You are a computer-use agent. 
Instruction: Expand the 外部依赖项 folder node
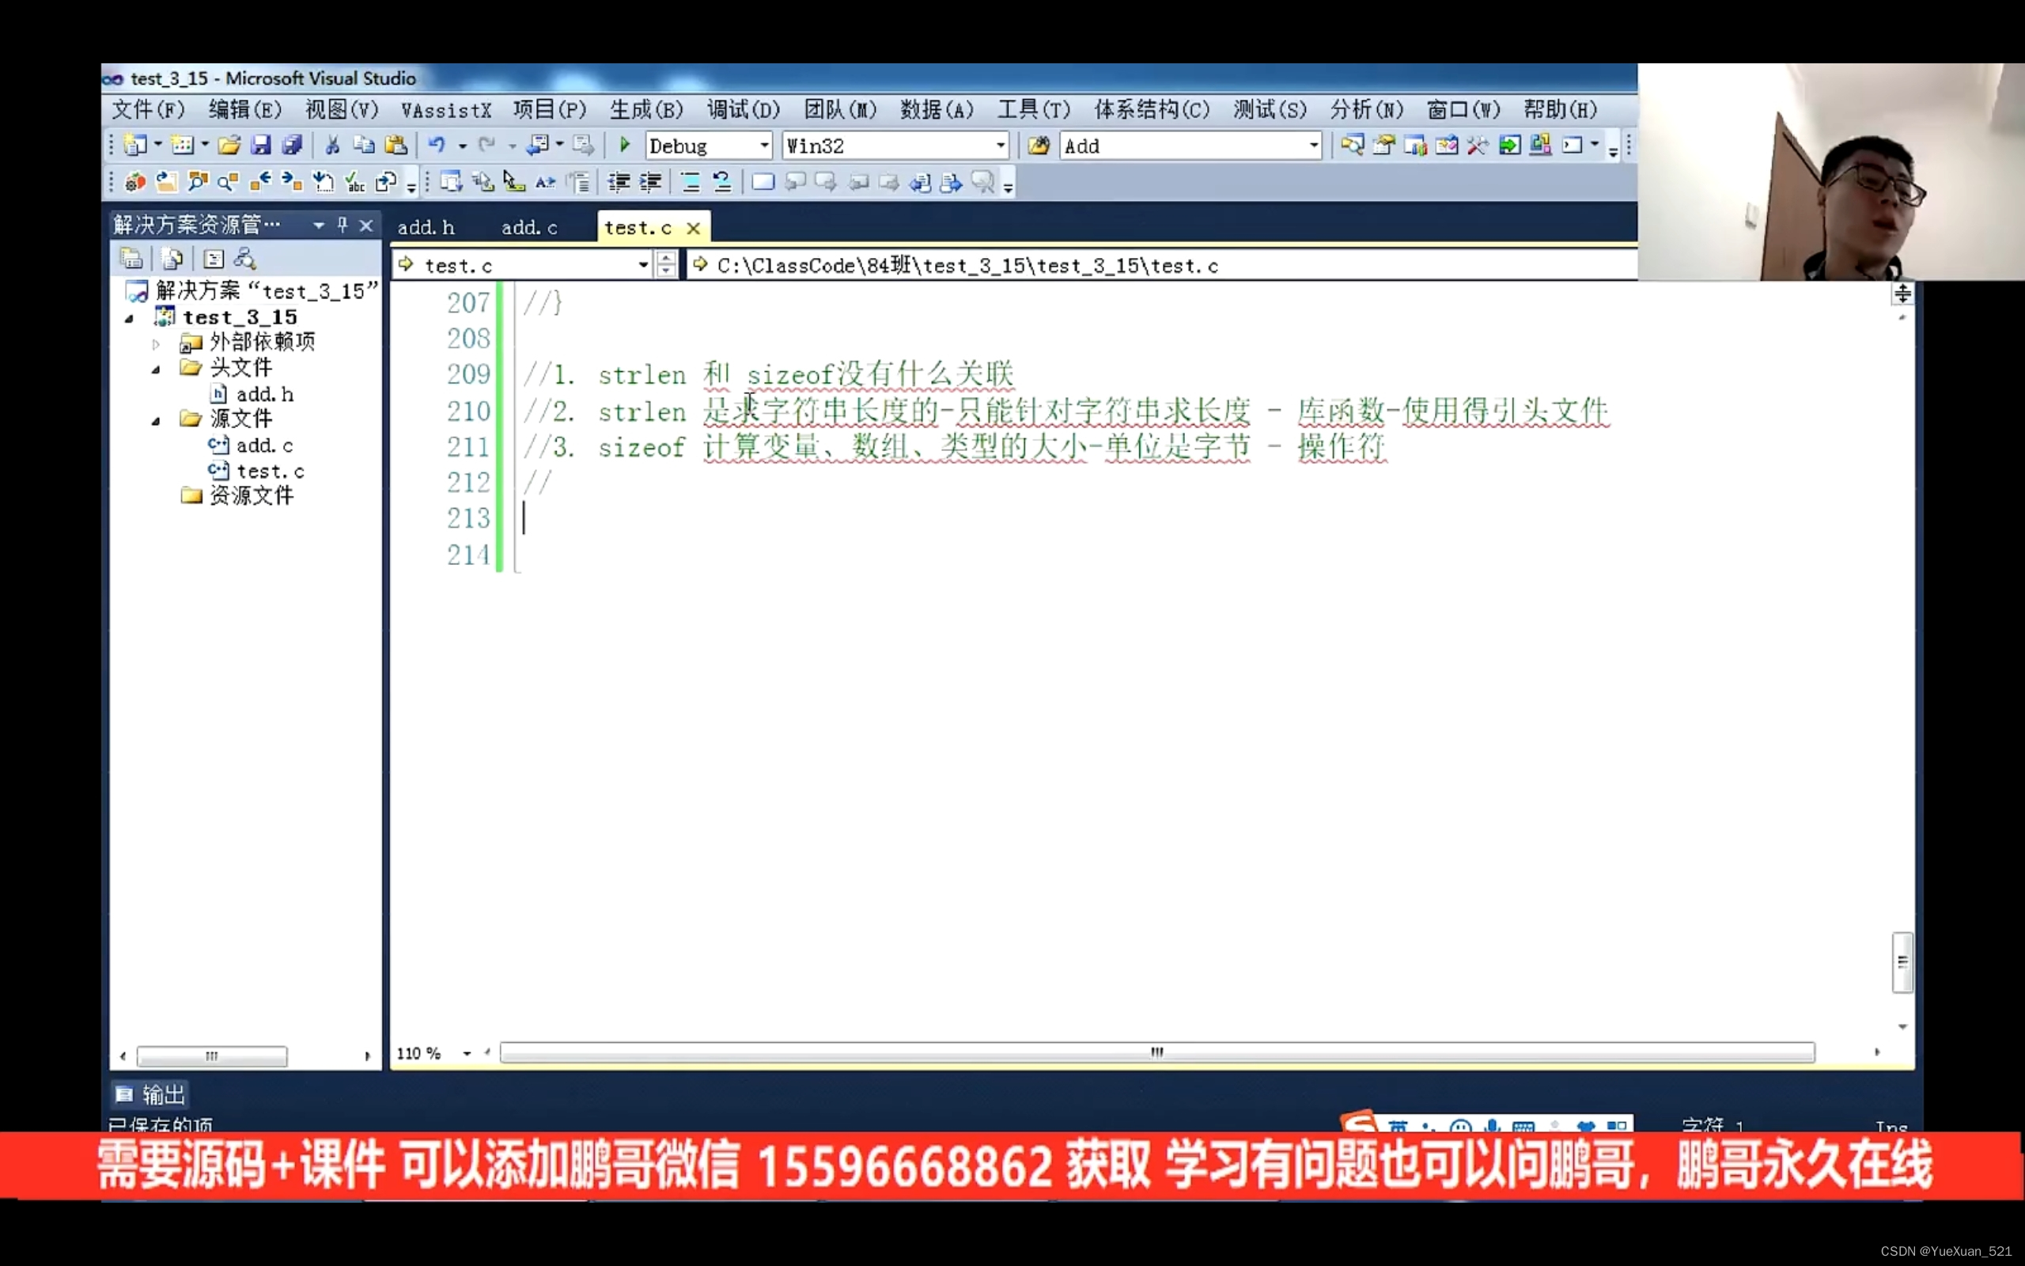(156, 343)
